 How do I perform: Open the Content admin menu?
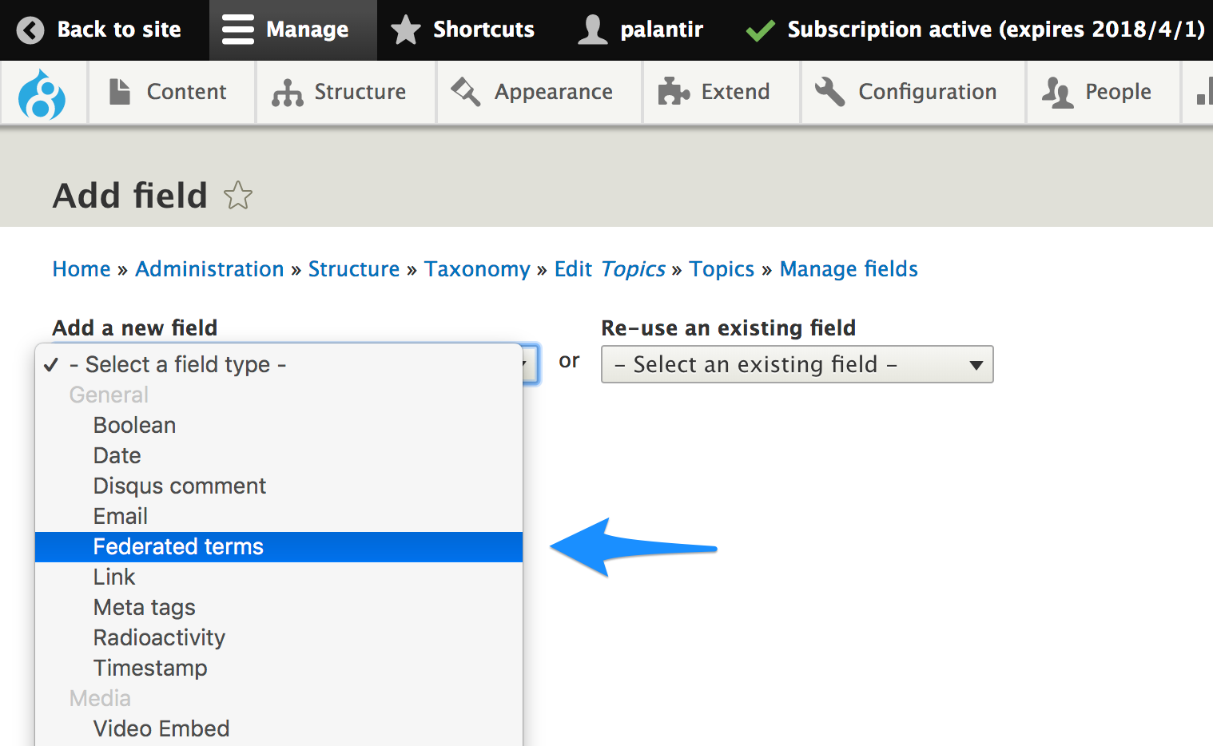(169, 92)
